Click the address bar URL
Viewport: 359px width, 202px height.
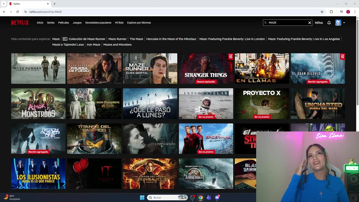coord(45,12)
